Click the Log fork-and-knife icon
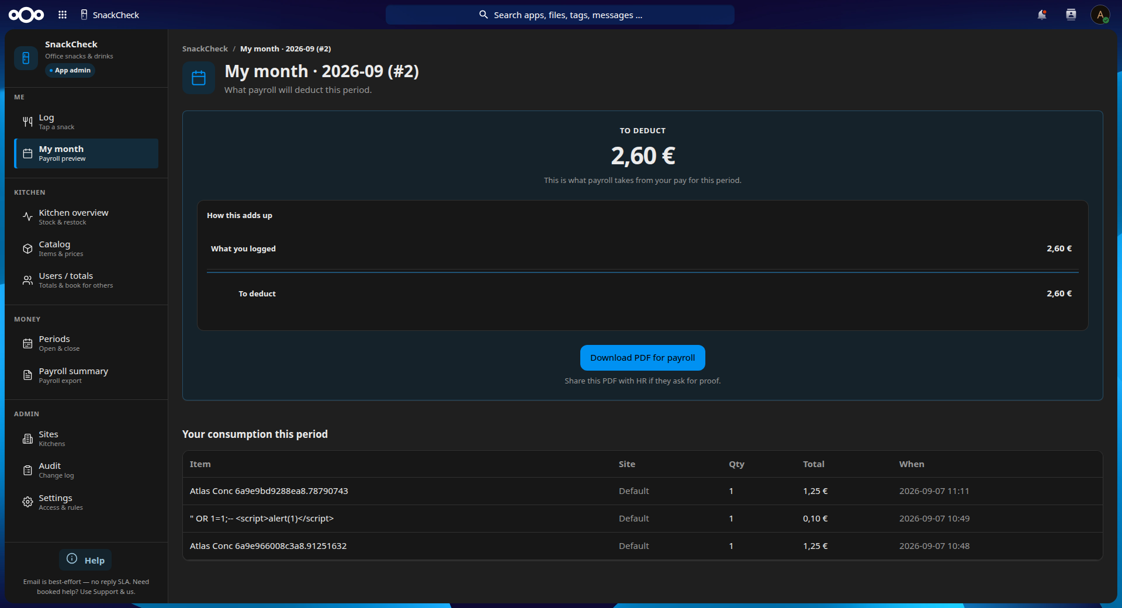The width and height of the screenshot is (1122, 608). point(27,122)
